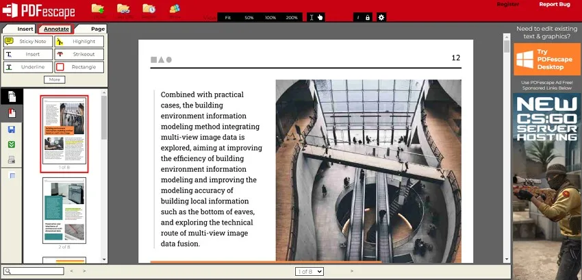Viewport: 582px width, 280px height.
Task: Click the document view scrollbar handle
Action: click(507, 46)
